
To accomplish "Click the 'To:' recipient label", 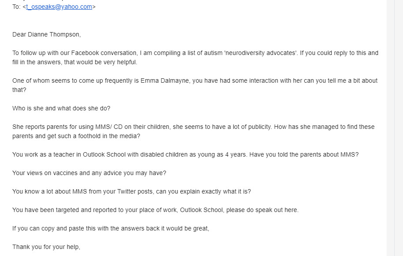I will (x=16, y=7).
